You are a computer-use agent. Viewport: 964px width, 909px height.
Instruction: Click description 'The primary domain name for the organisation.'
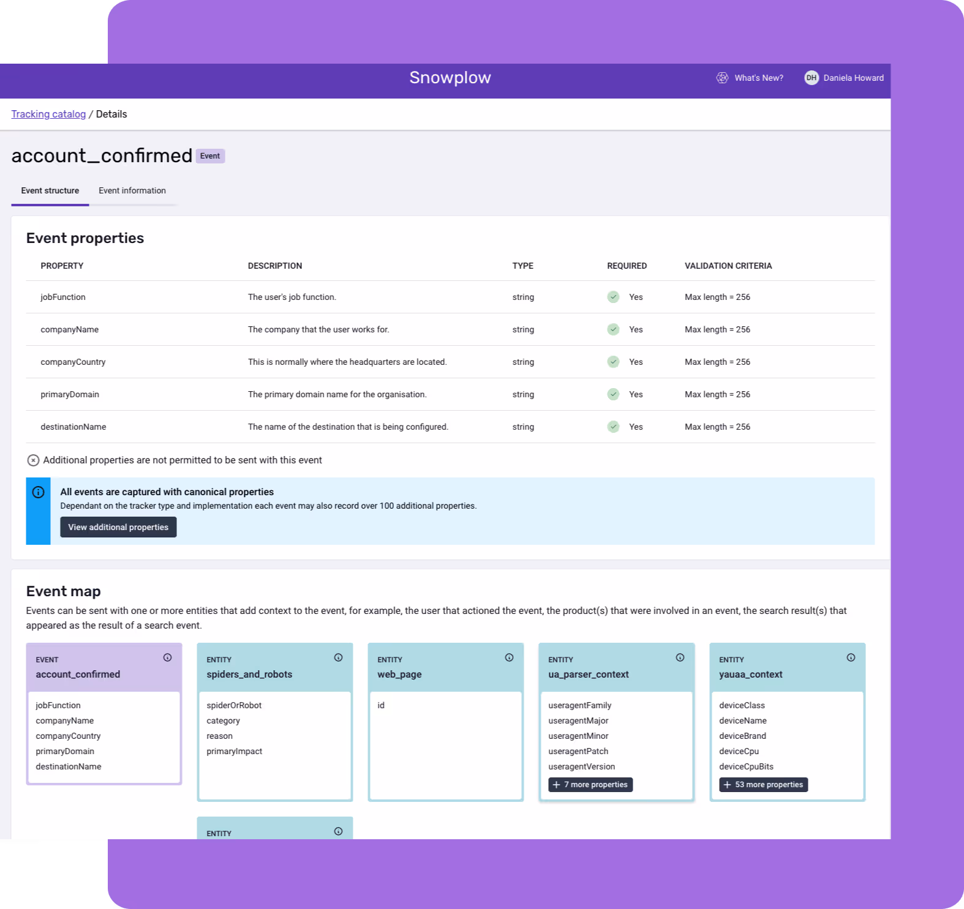337,394
